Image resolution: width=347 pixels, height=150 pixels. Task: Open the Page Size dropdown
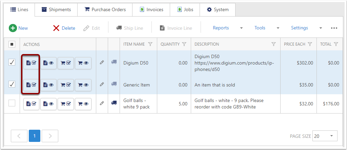click(325, 136)
